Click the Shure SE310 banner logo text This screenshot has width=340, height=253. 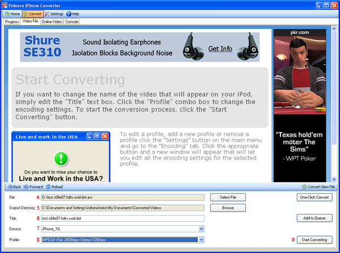point(42,46)
